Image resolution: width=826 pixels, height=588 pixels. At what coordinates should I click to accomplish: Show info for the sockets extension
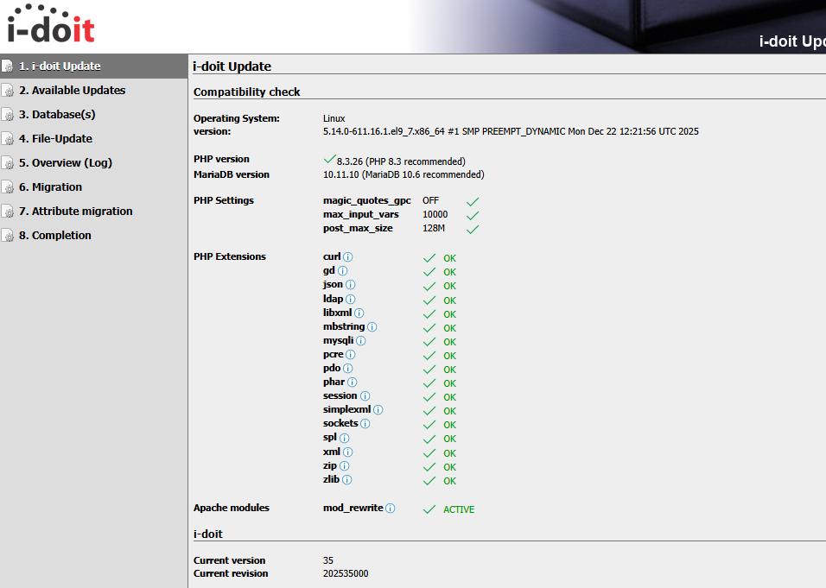click(365, 424)
